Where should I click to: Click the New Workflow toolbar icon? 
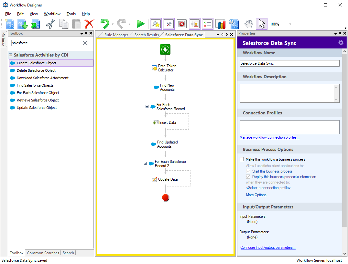tap(10, 24)
